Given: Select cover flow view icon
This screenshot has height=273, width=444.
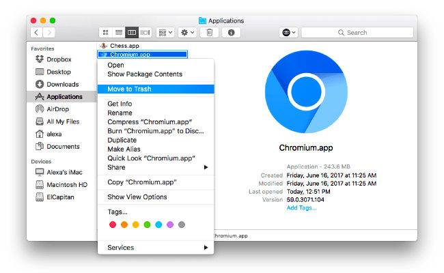Looking at the screenshot, I should point(145,32).
